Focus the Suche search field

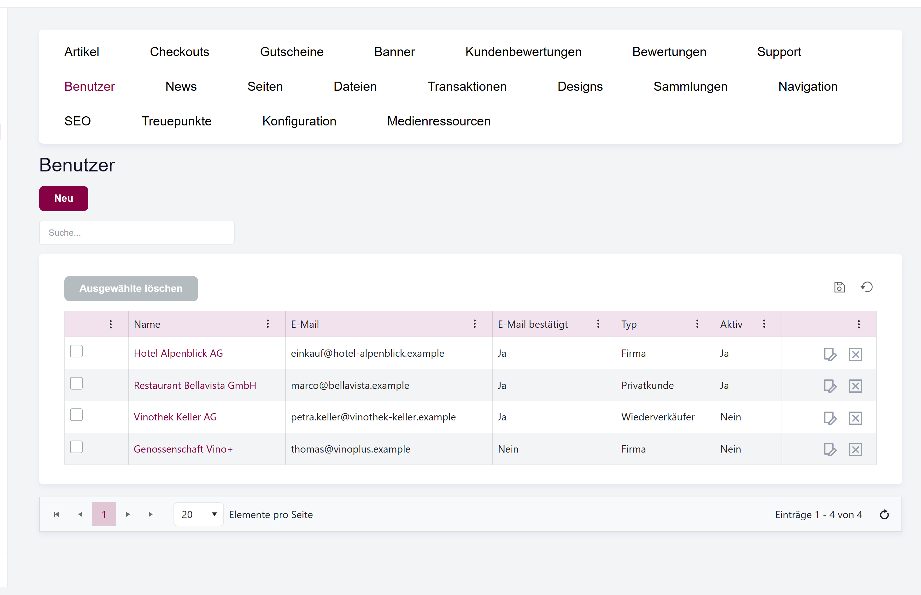point(137,233)
